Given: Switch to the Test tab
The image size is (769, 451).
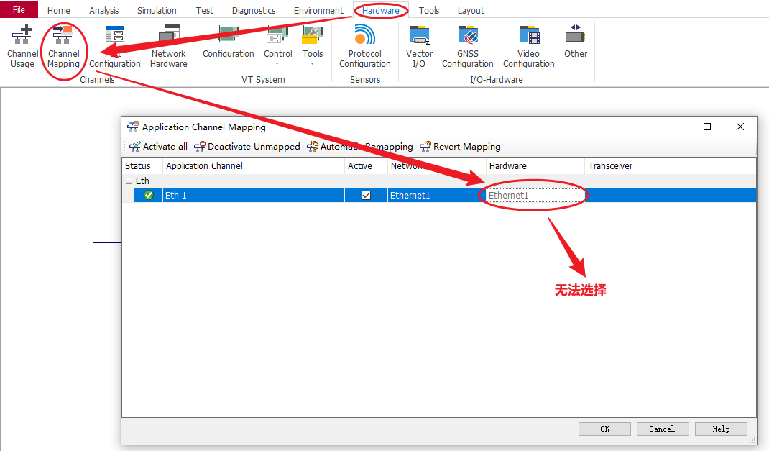Looking at the screenshot, I should click(x=205, y=10).
